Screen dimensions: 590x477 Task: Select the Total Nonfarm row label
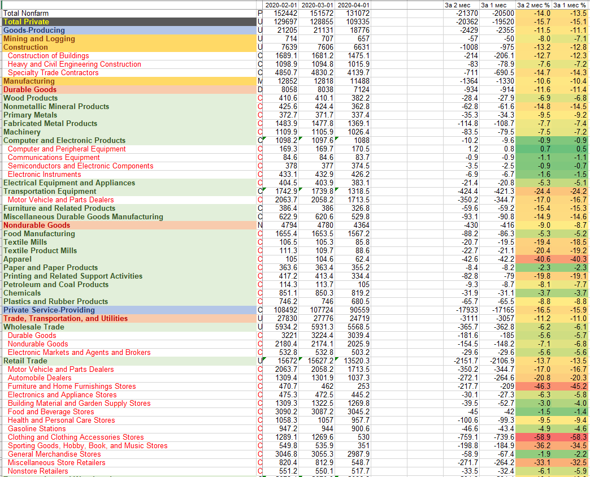(26, 13)
